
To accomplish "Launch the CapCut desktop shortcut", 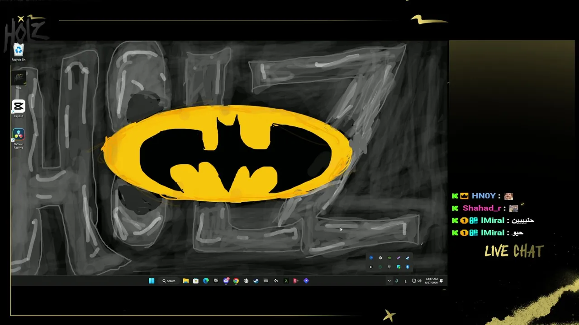I will (19, 109).
